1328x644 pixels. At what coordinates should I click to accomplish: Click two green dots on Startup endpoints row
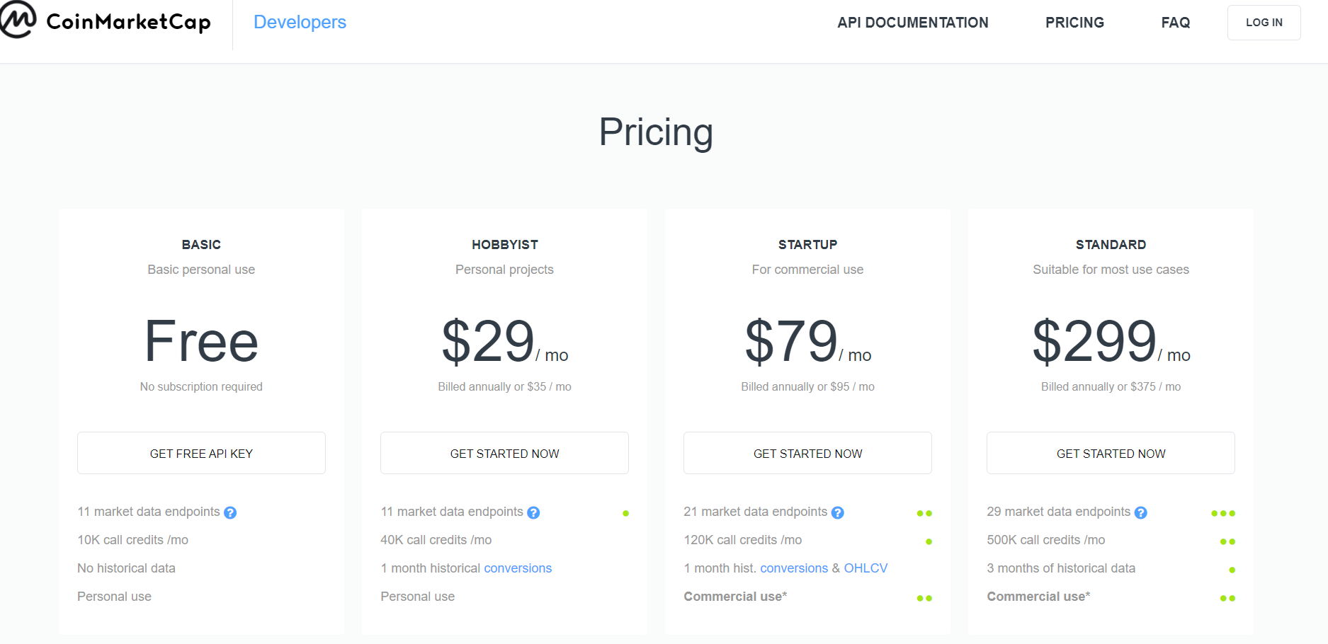924,513
